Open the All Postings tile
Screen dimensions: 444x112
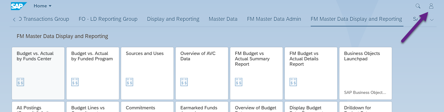tap(38, 107)
